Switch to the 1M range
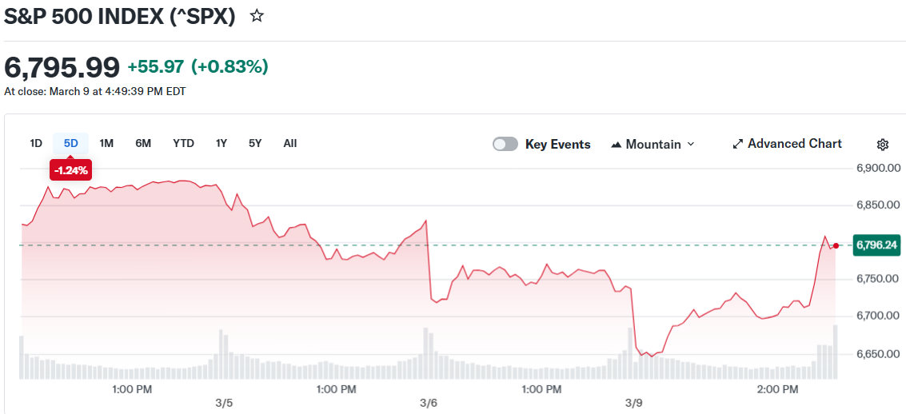The width and height of the screenshot is (906, 414). coord(106,143)
